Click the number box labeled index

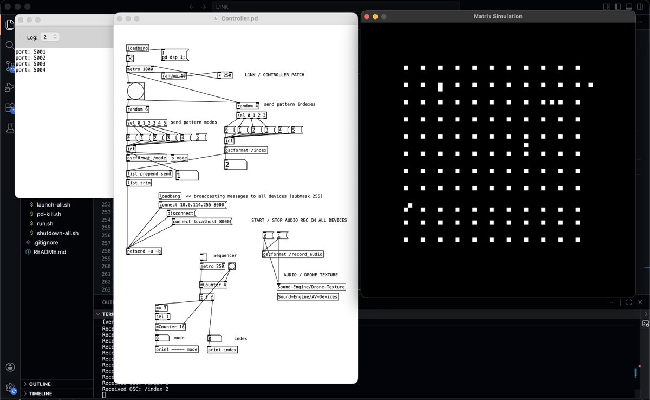pos(214,338)
